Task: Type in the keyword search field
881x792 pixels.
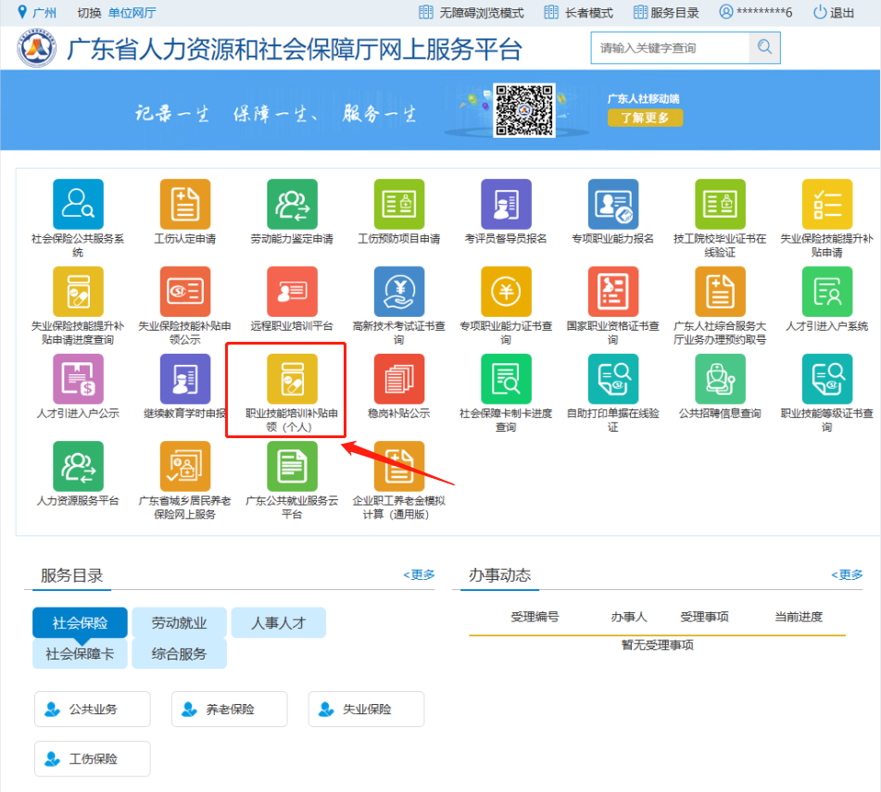Action: [670, 48]
